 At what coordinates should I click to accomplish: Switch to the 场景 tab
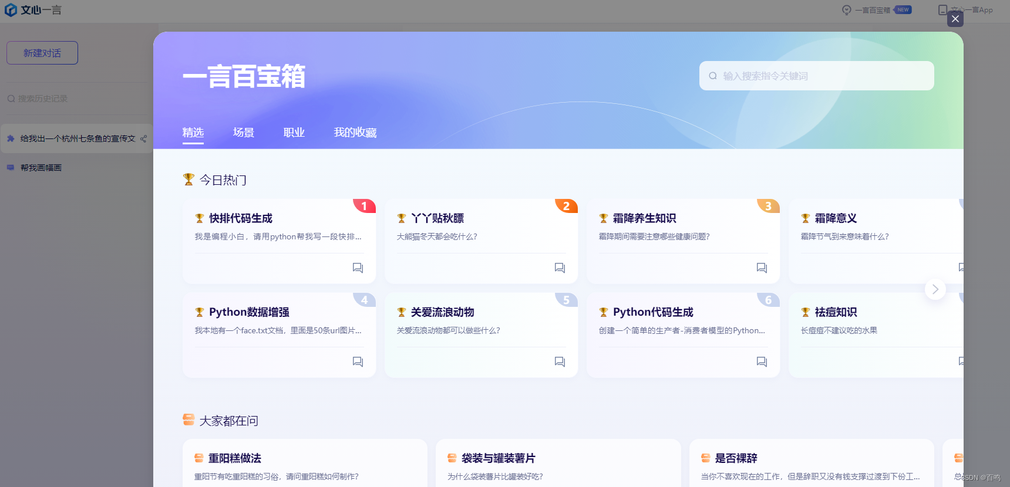coord(244,133)
